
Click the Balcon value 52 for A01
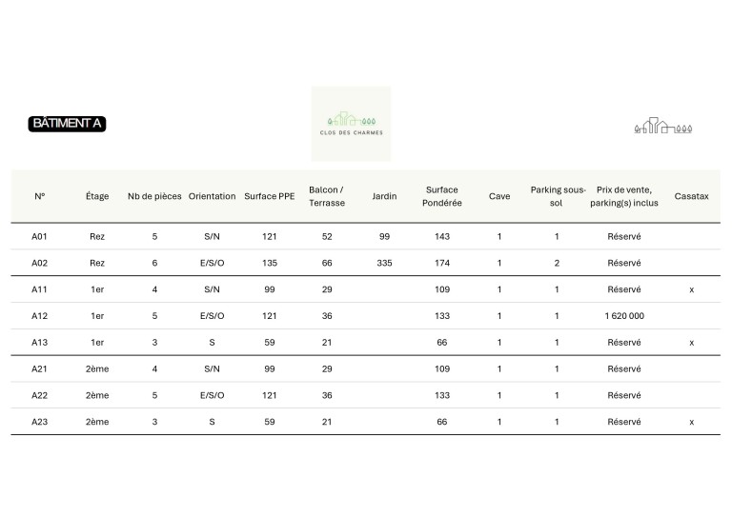point(327,236)
